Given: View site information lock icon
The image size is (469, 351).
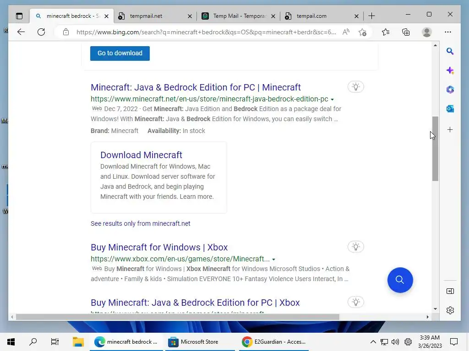Looking at the screenshot, I should (66, 32).
